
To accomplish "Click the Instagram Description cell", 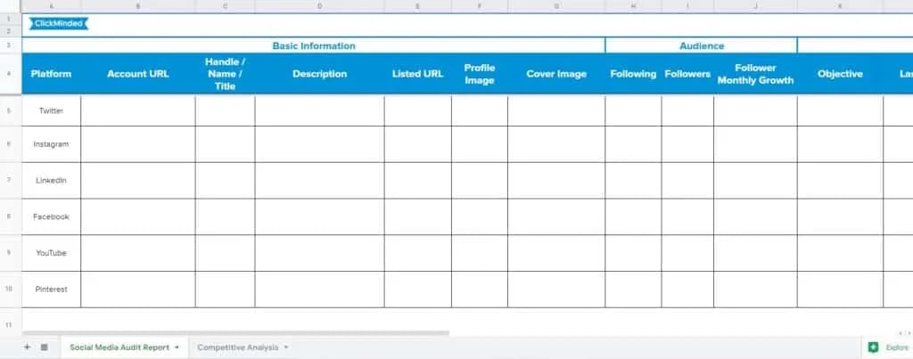I will coord(319,144).
